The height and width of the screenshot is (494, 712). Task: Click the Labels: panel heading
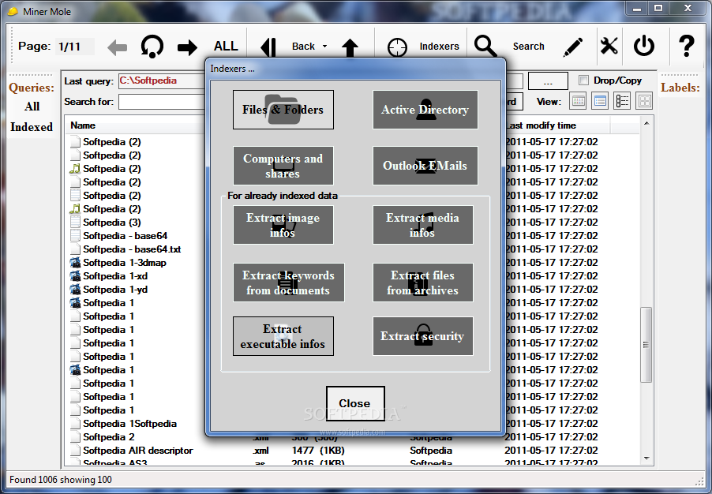click(x=680, y=88)
